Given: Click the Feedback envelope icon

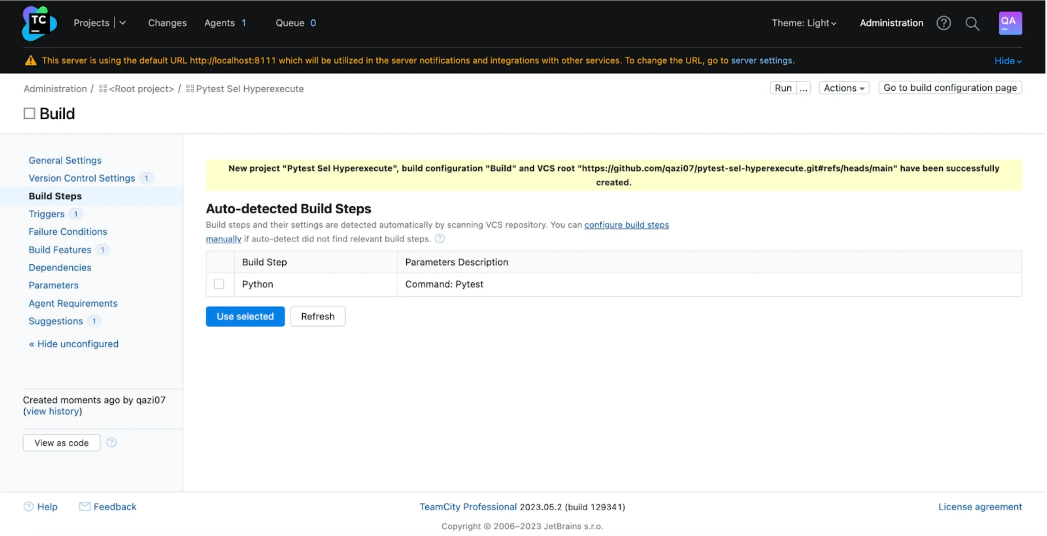Looking at the screenshot, I should [84, 506].
